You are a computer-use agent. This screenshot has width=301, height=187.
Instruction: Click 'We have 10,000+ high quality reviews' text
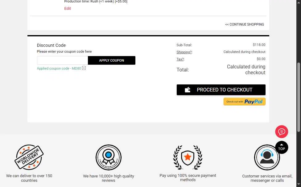[x=109, y=178]
